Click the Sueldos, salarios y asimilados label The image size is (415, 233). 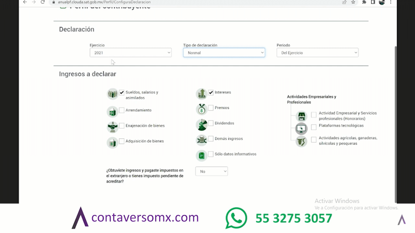[x=142, y=95]
